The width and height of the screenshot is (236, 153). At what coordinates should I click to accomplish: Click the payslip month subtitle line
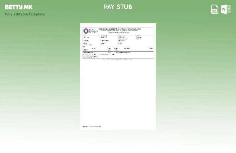coord(118,33)
